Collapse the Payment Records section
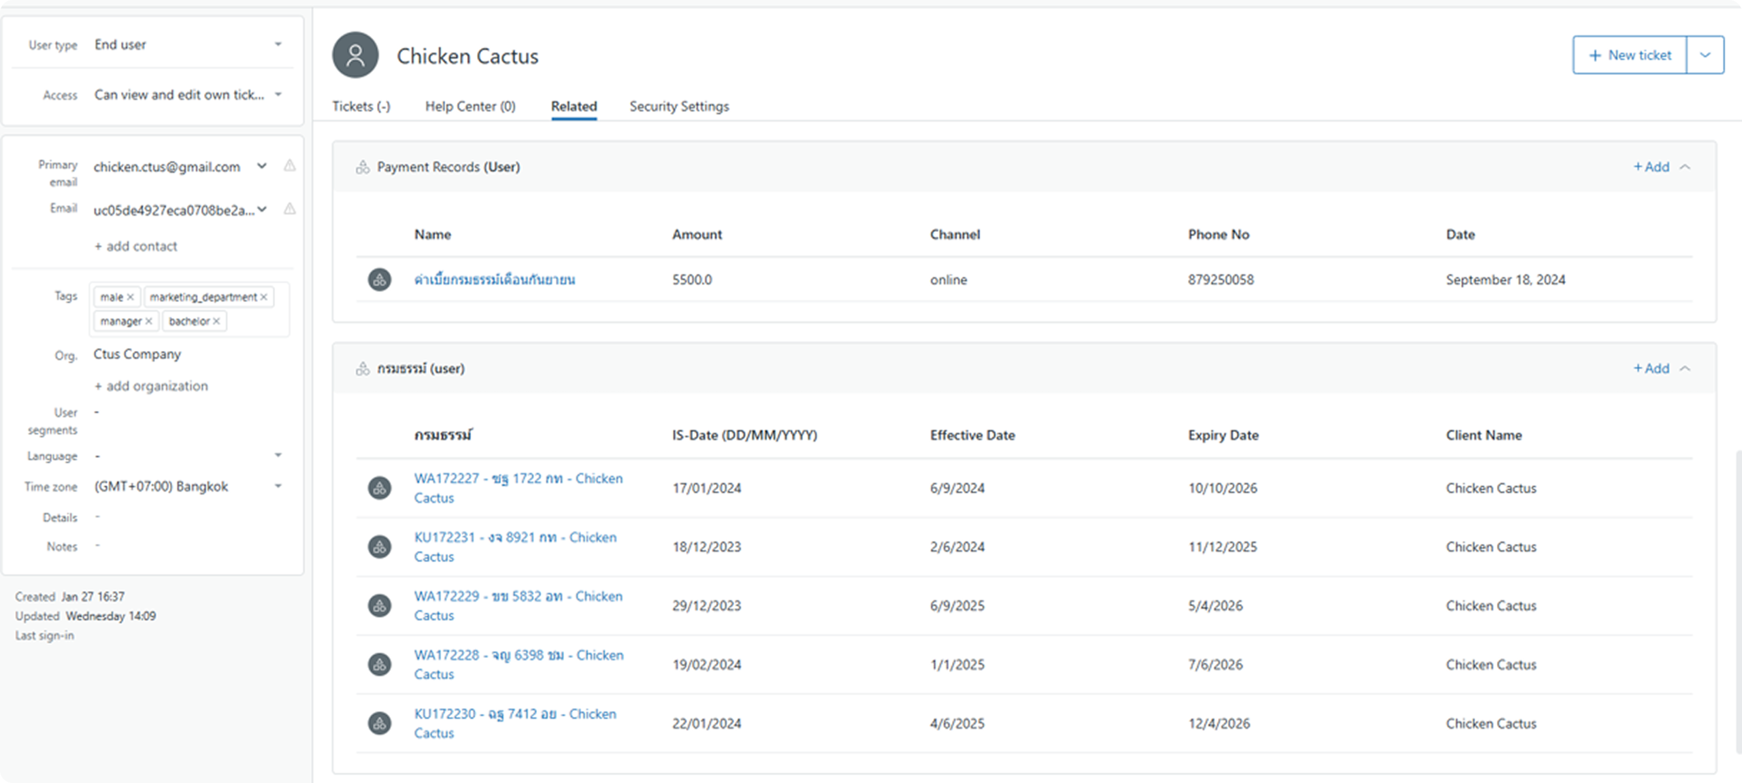The height and width of the screenshot is (783, 1742). tap(1685, 167)
